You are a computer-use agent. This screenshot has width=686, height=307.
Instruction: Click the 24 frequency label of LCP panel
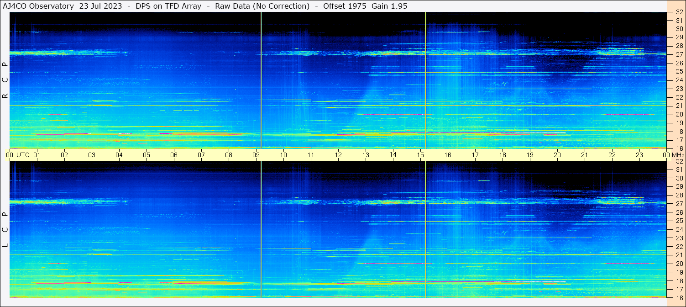(x=679, y=229)
